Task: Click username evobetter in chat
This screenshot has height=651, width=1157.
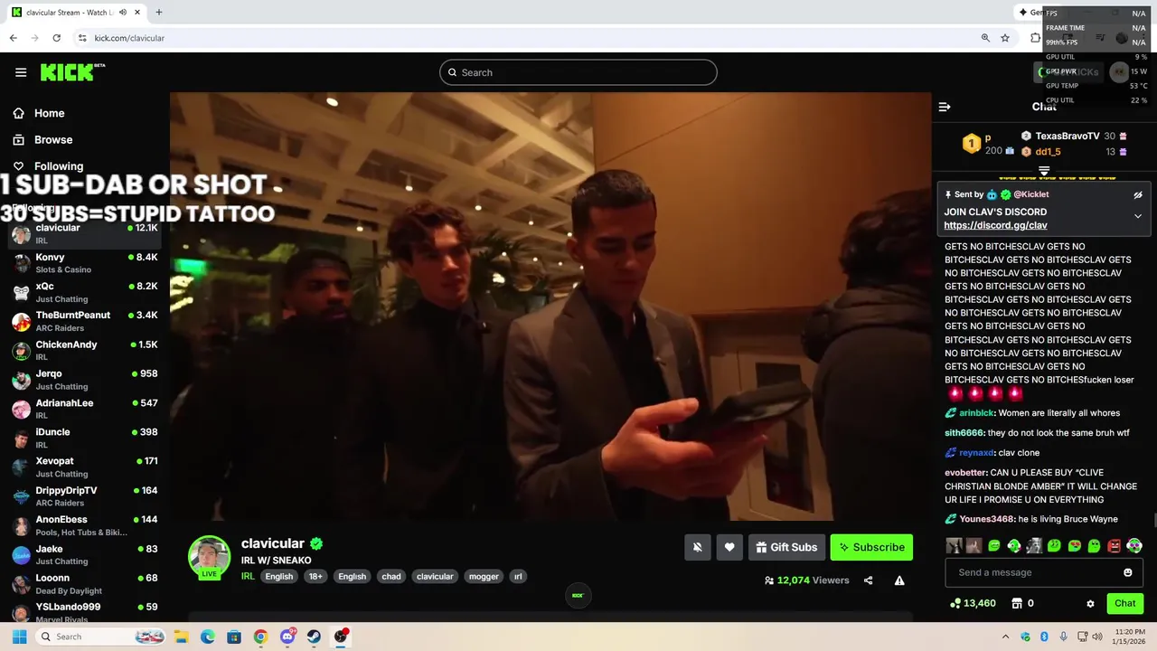Action: tap(965, 473)
